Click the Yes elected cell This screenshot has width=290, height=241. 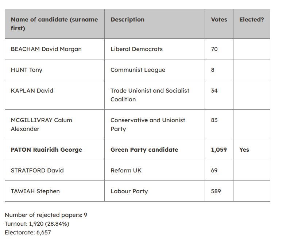point(252,149)
